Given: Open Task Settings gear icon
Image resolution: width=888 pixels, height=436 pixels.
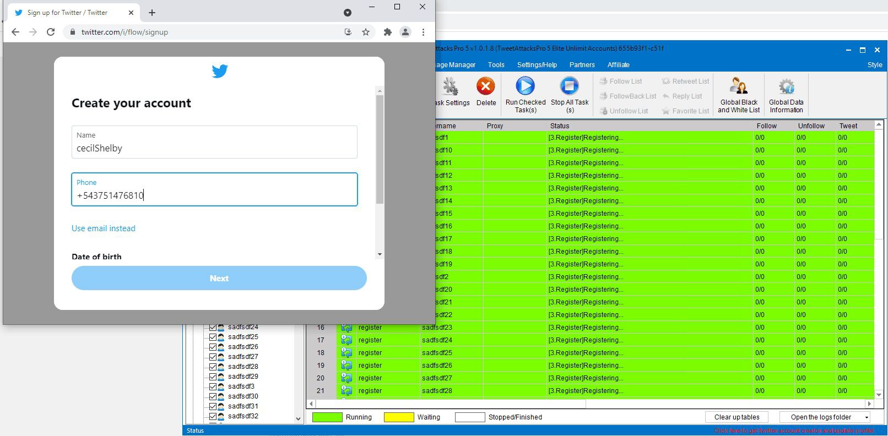Looking at the screenshot, I should coord(451,86).
